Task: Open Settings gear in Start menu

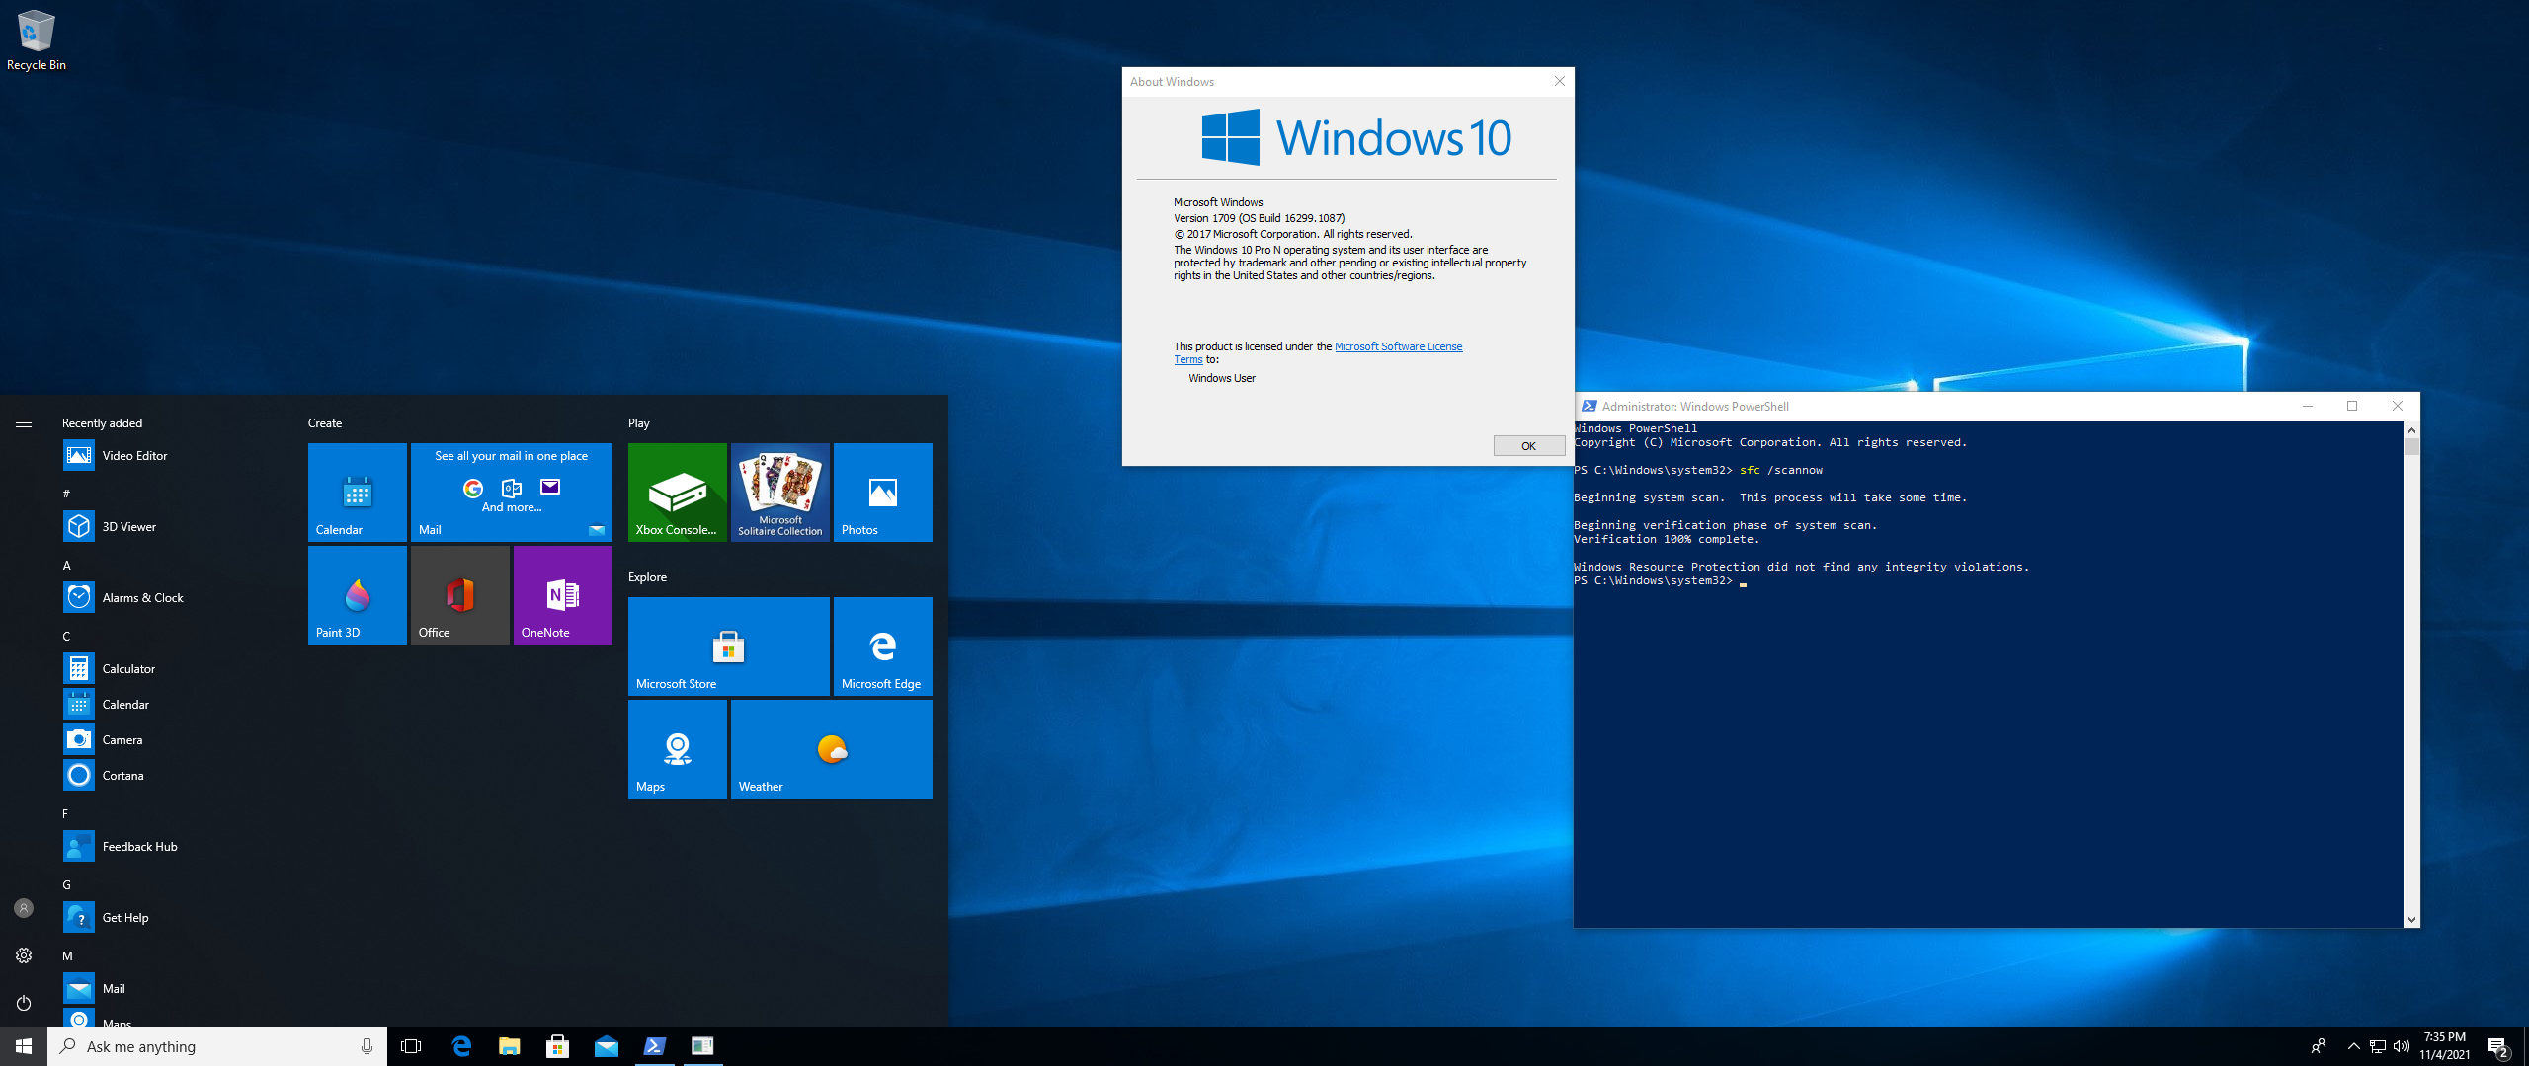Action: coord(24,955)
